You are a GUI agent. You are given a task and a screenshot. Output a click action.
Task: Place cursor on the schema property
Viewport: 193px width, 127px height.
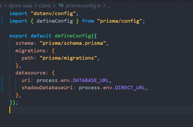coord(24,43)
